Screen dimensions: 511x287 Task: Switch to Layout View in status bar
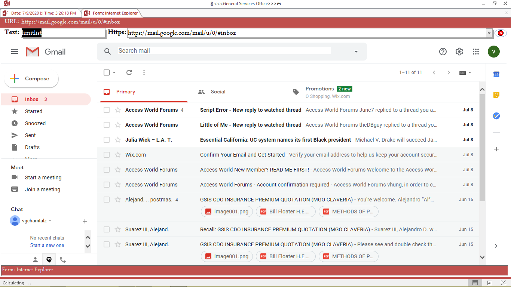tap(489, 283)
